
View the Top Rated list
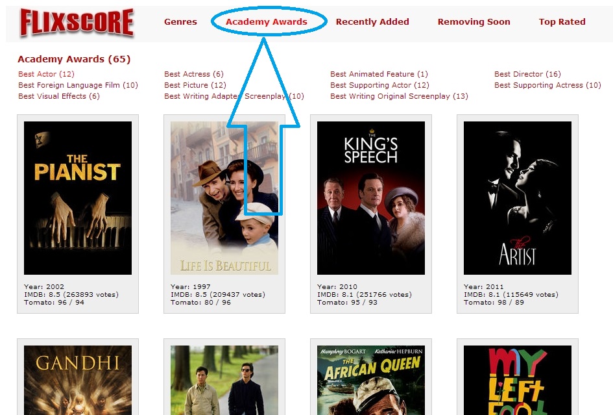[x=562, y=22]
